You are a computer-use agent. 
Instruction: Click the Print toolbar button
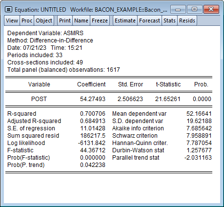(65, 21)
